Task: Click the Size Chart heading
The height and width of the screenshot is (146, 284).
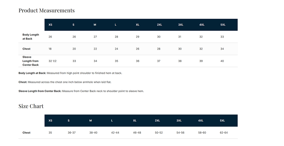Action: [31, 106]
